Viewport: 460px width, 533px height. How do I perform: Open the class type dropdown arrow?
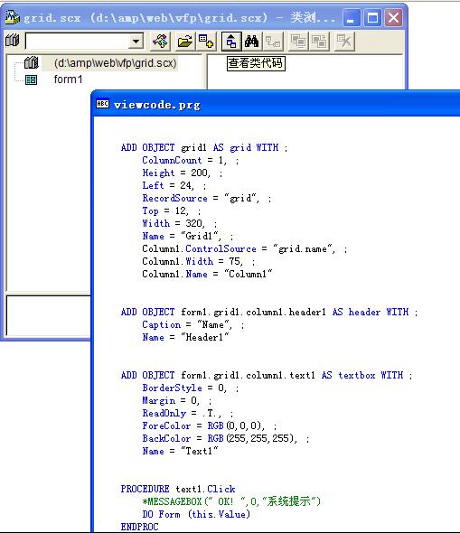coord(136,42)
